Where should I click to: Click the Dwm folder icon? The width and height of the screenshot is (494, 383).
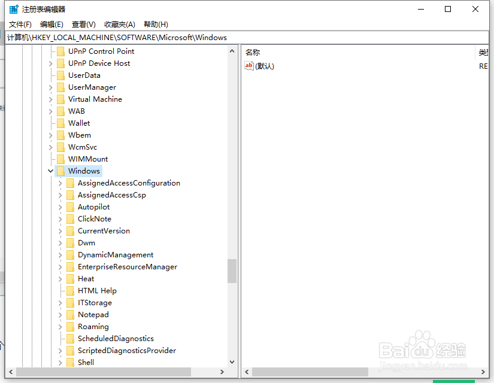pyautogui.click(x=71, y=243)
